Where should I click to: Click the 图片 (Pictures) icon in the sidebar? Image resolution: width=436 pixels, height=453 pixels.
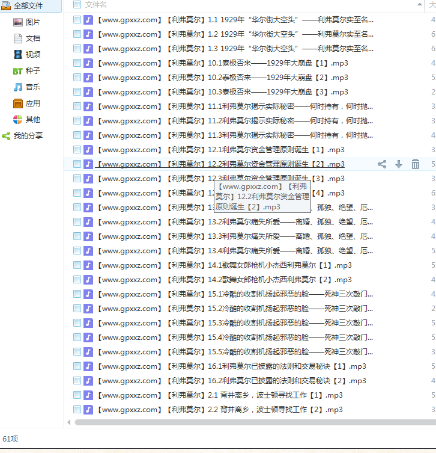pyautogui.click(x=18, y=22)
